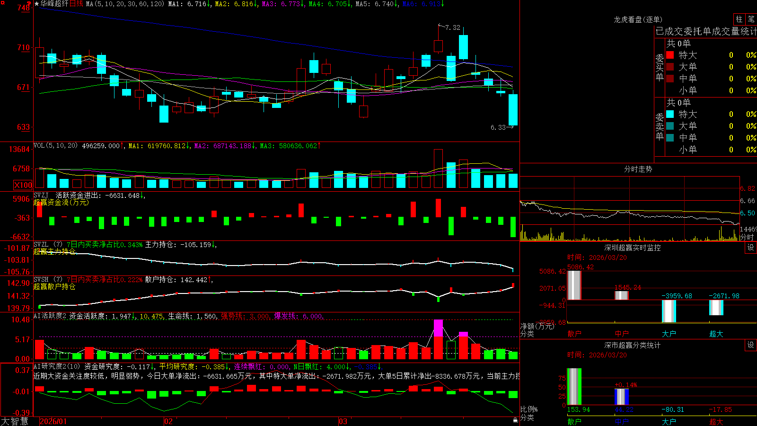Click 资金研究度: -0.117 text
This screenshot has height=426, width=757.
pyautogui.click(x=117, y=366)
